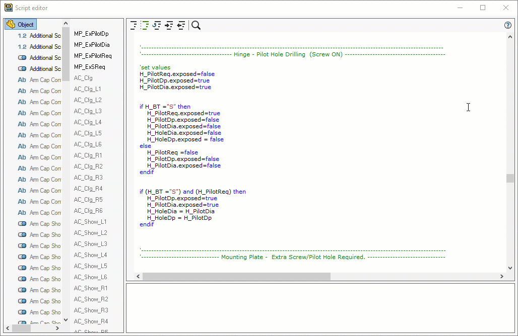Click the Ab text icon beside AC_Cfg_L5
The height and width of the screenshot is (336, 518).
(22, 135)
